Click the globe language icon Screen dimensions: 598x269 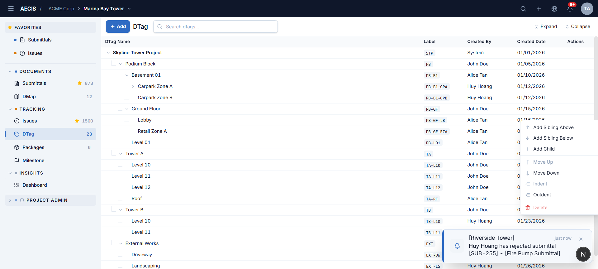point(554,9)
